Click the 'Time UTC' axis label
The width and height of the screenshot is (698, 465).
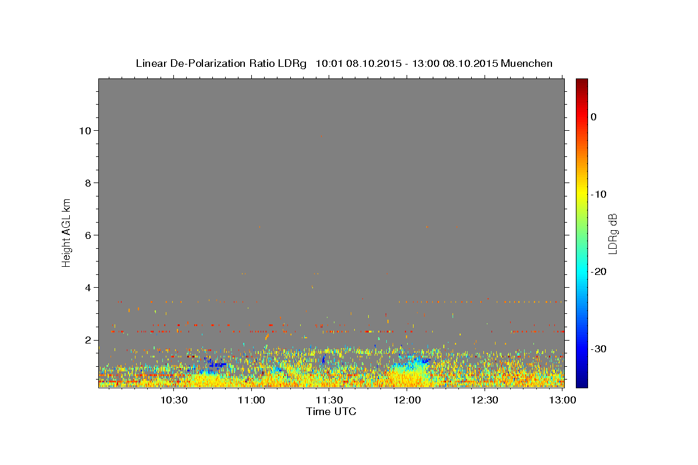(x=331, y=412)
